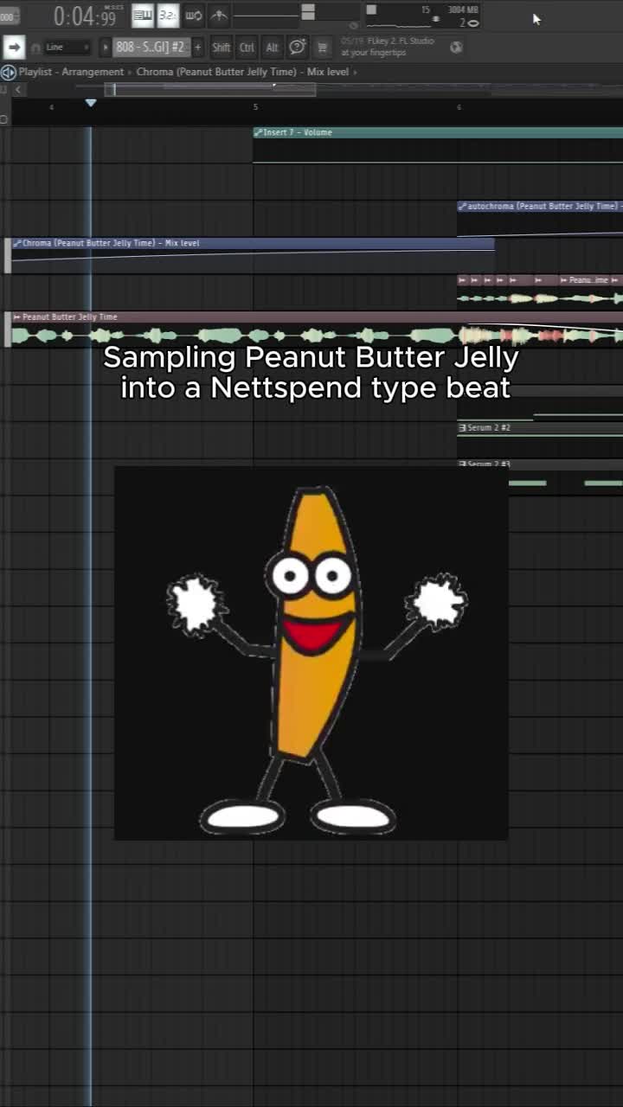Screen dimensions: 623x1107
Task: Toggle typing keyboard to piano icon
Action: pos(143,16)
